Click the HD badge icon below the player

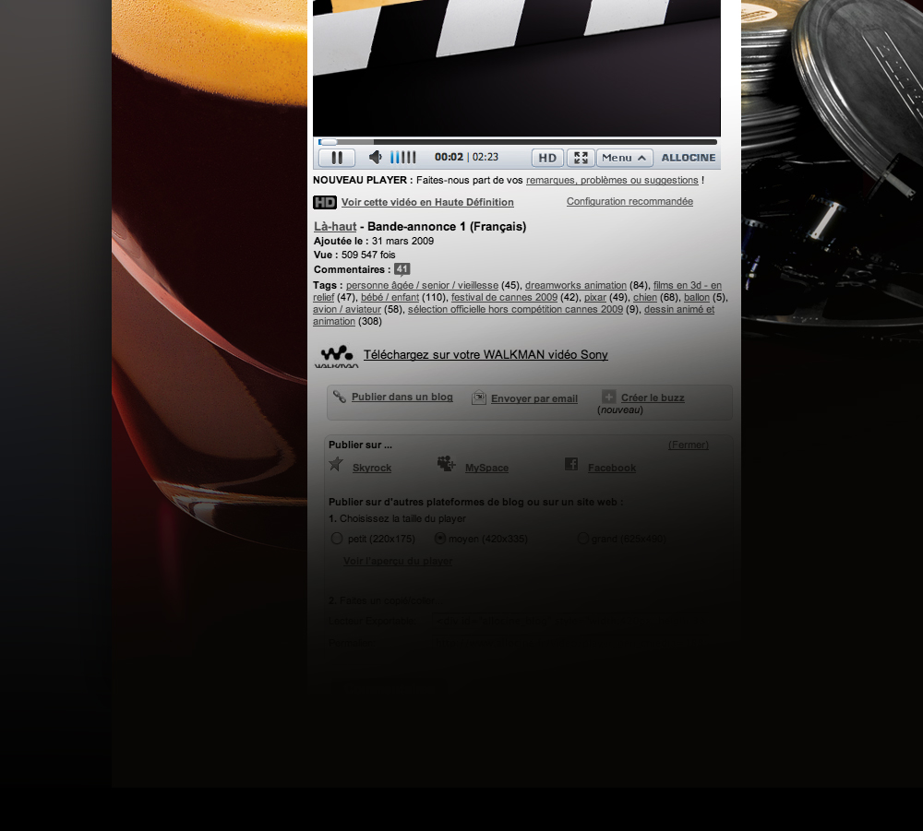coord(324,202)
